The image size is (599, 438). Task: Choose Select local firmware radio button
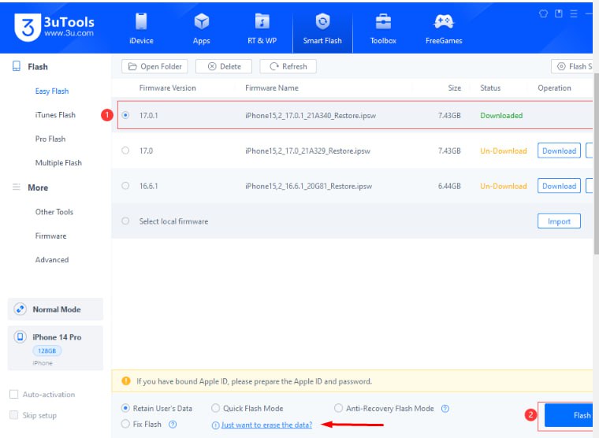(125, 221)
